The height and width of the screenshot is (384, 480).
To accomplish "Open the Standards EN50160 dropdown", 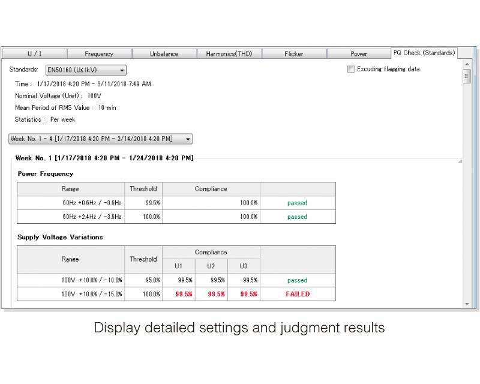I will [x=86, y=70].
